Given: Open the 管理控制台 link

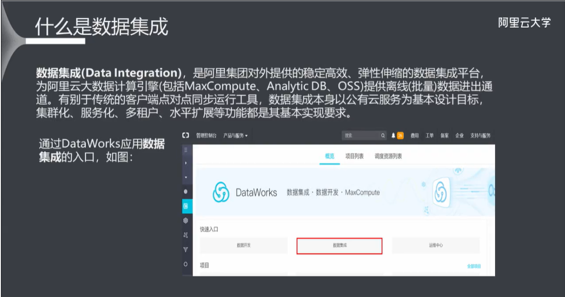Looking at the screenshot, I should pyautogui.click(x=206, y=136).
